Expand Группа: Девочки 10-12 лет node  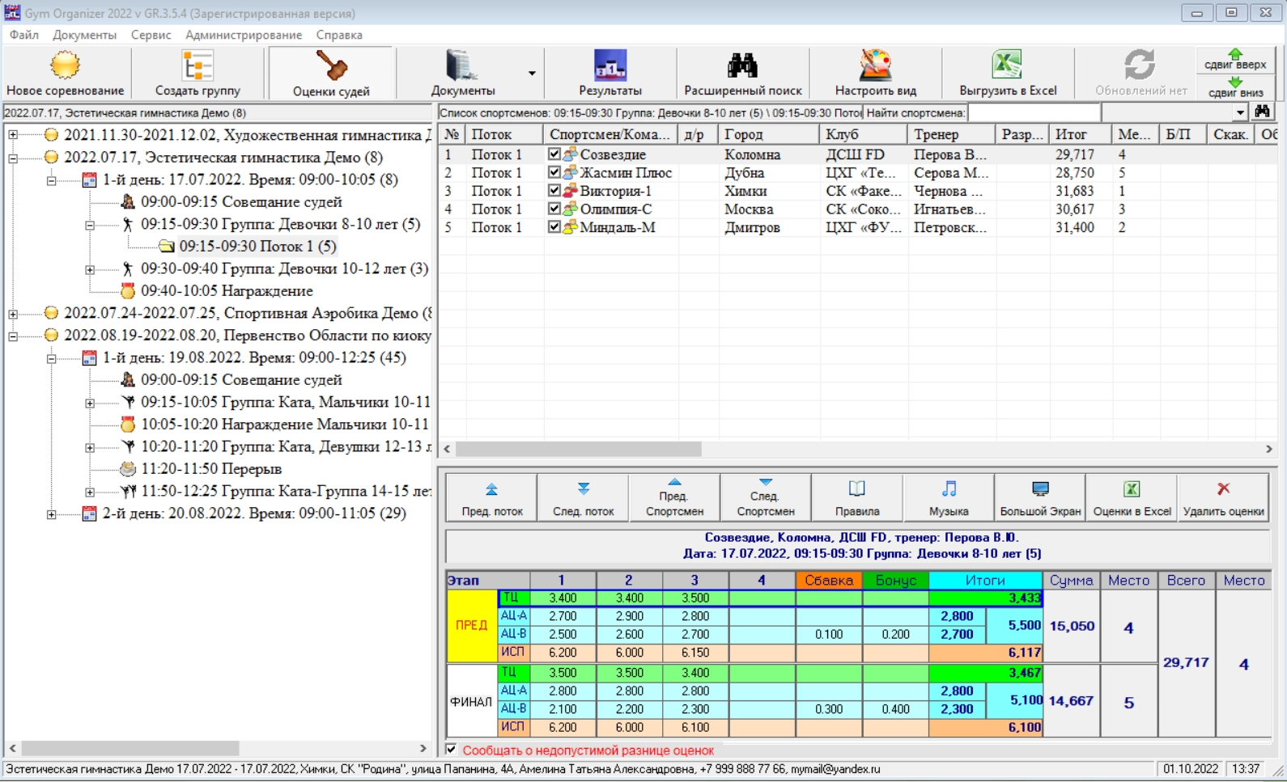tap(90, 269)
